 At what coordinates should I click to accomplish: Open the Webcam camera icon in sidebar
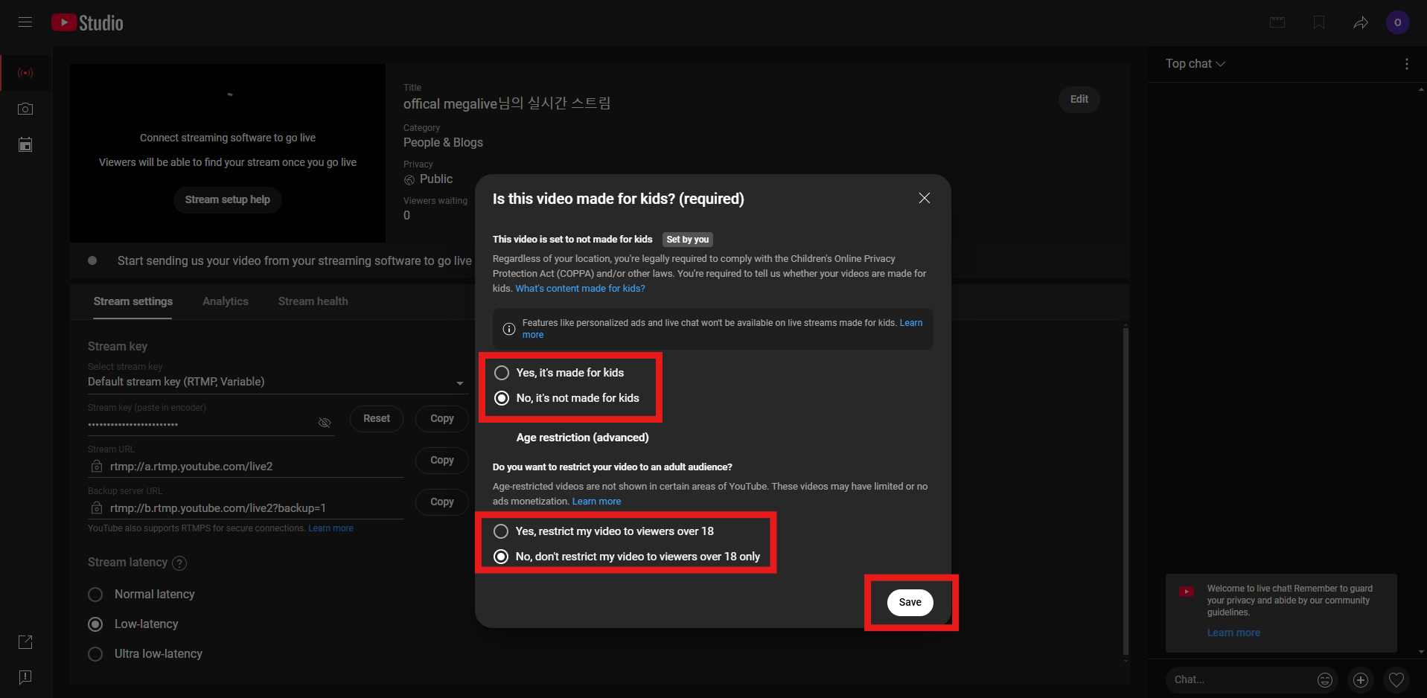(x=25, y=109)
